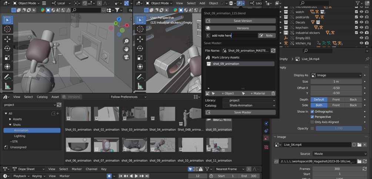This screenshot has height=179, width=372.
Task: Click the Versions button in popover
Action: point(240,28)
